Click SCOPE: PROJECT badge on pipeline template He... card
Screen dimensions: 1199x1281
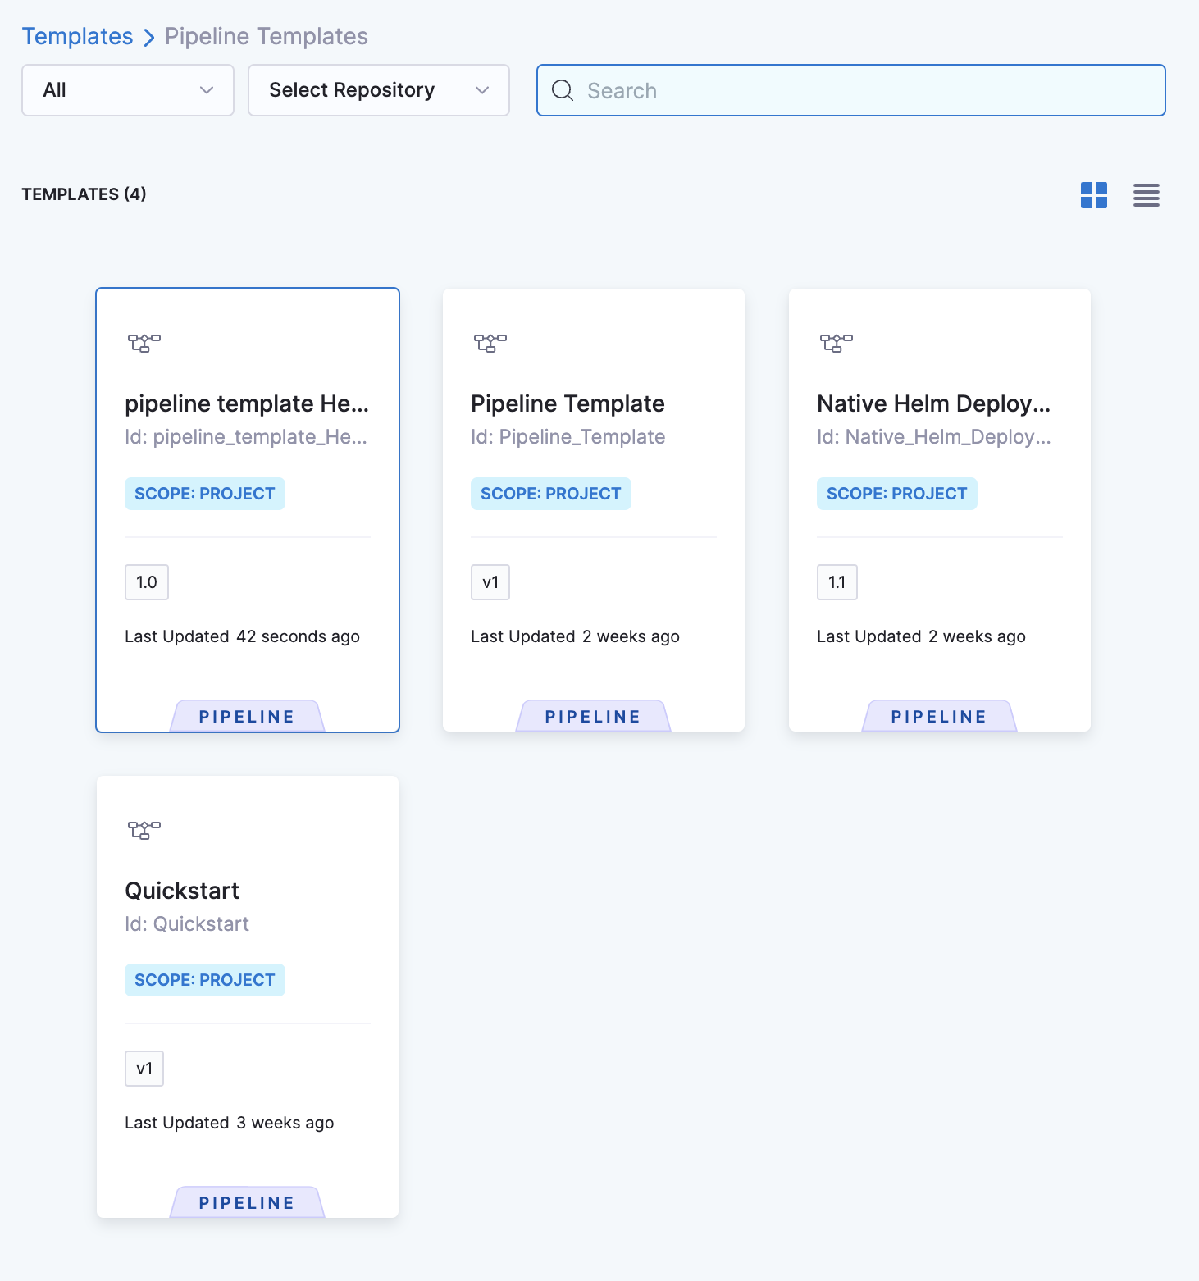point(205,494)
